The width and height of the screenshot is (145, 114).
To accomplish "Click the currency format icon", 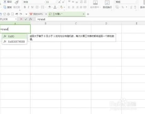I will click(117, 7).
